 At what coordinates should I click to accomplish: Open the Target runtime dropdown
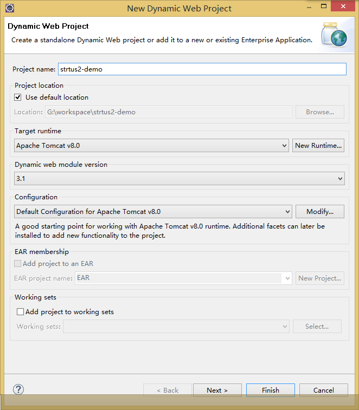point(151,145)
